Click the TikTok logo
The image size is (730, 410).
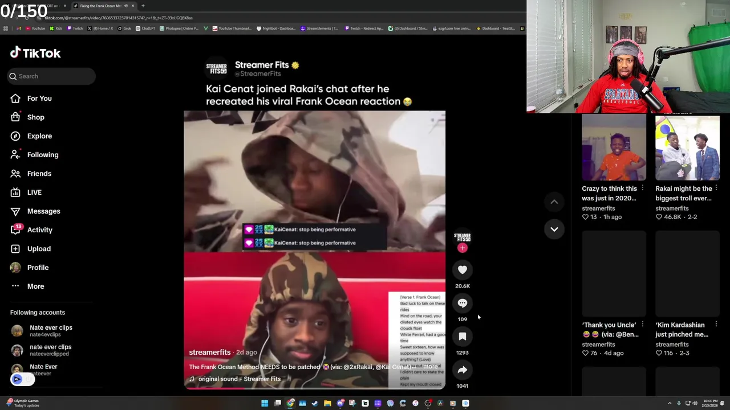point(35,53)
